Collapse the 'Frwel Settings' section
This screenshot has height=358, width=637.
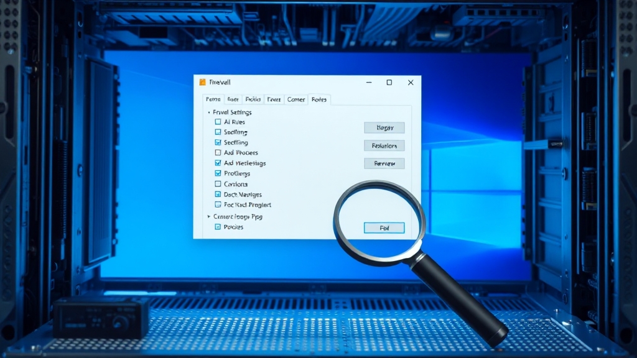[209, 112]
